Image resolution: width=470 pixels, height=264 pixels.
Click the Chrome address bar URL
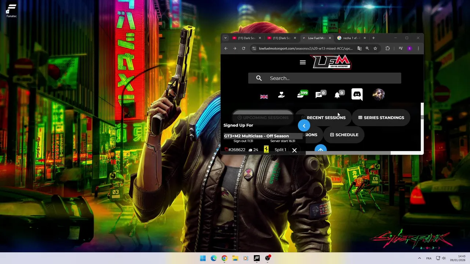[x=305, y=48]
